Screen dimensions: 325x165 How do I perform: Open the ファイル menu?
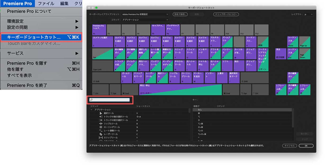(x=46, y=4)
